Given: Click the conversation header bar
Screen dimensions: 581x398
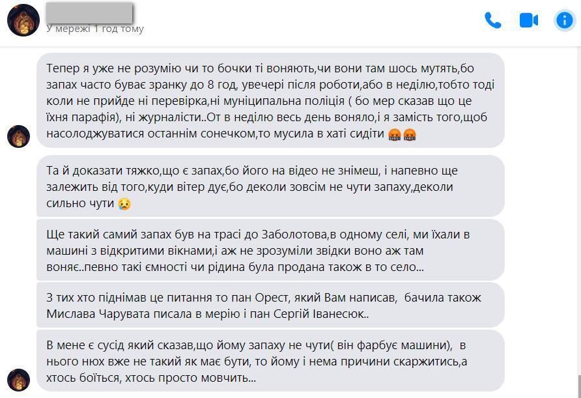Looking at the screenshot, I should pos(290,20).
